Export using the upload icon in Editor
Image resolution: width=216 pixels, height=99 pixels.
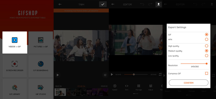pyautogui.click(x=158, y=4)
